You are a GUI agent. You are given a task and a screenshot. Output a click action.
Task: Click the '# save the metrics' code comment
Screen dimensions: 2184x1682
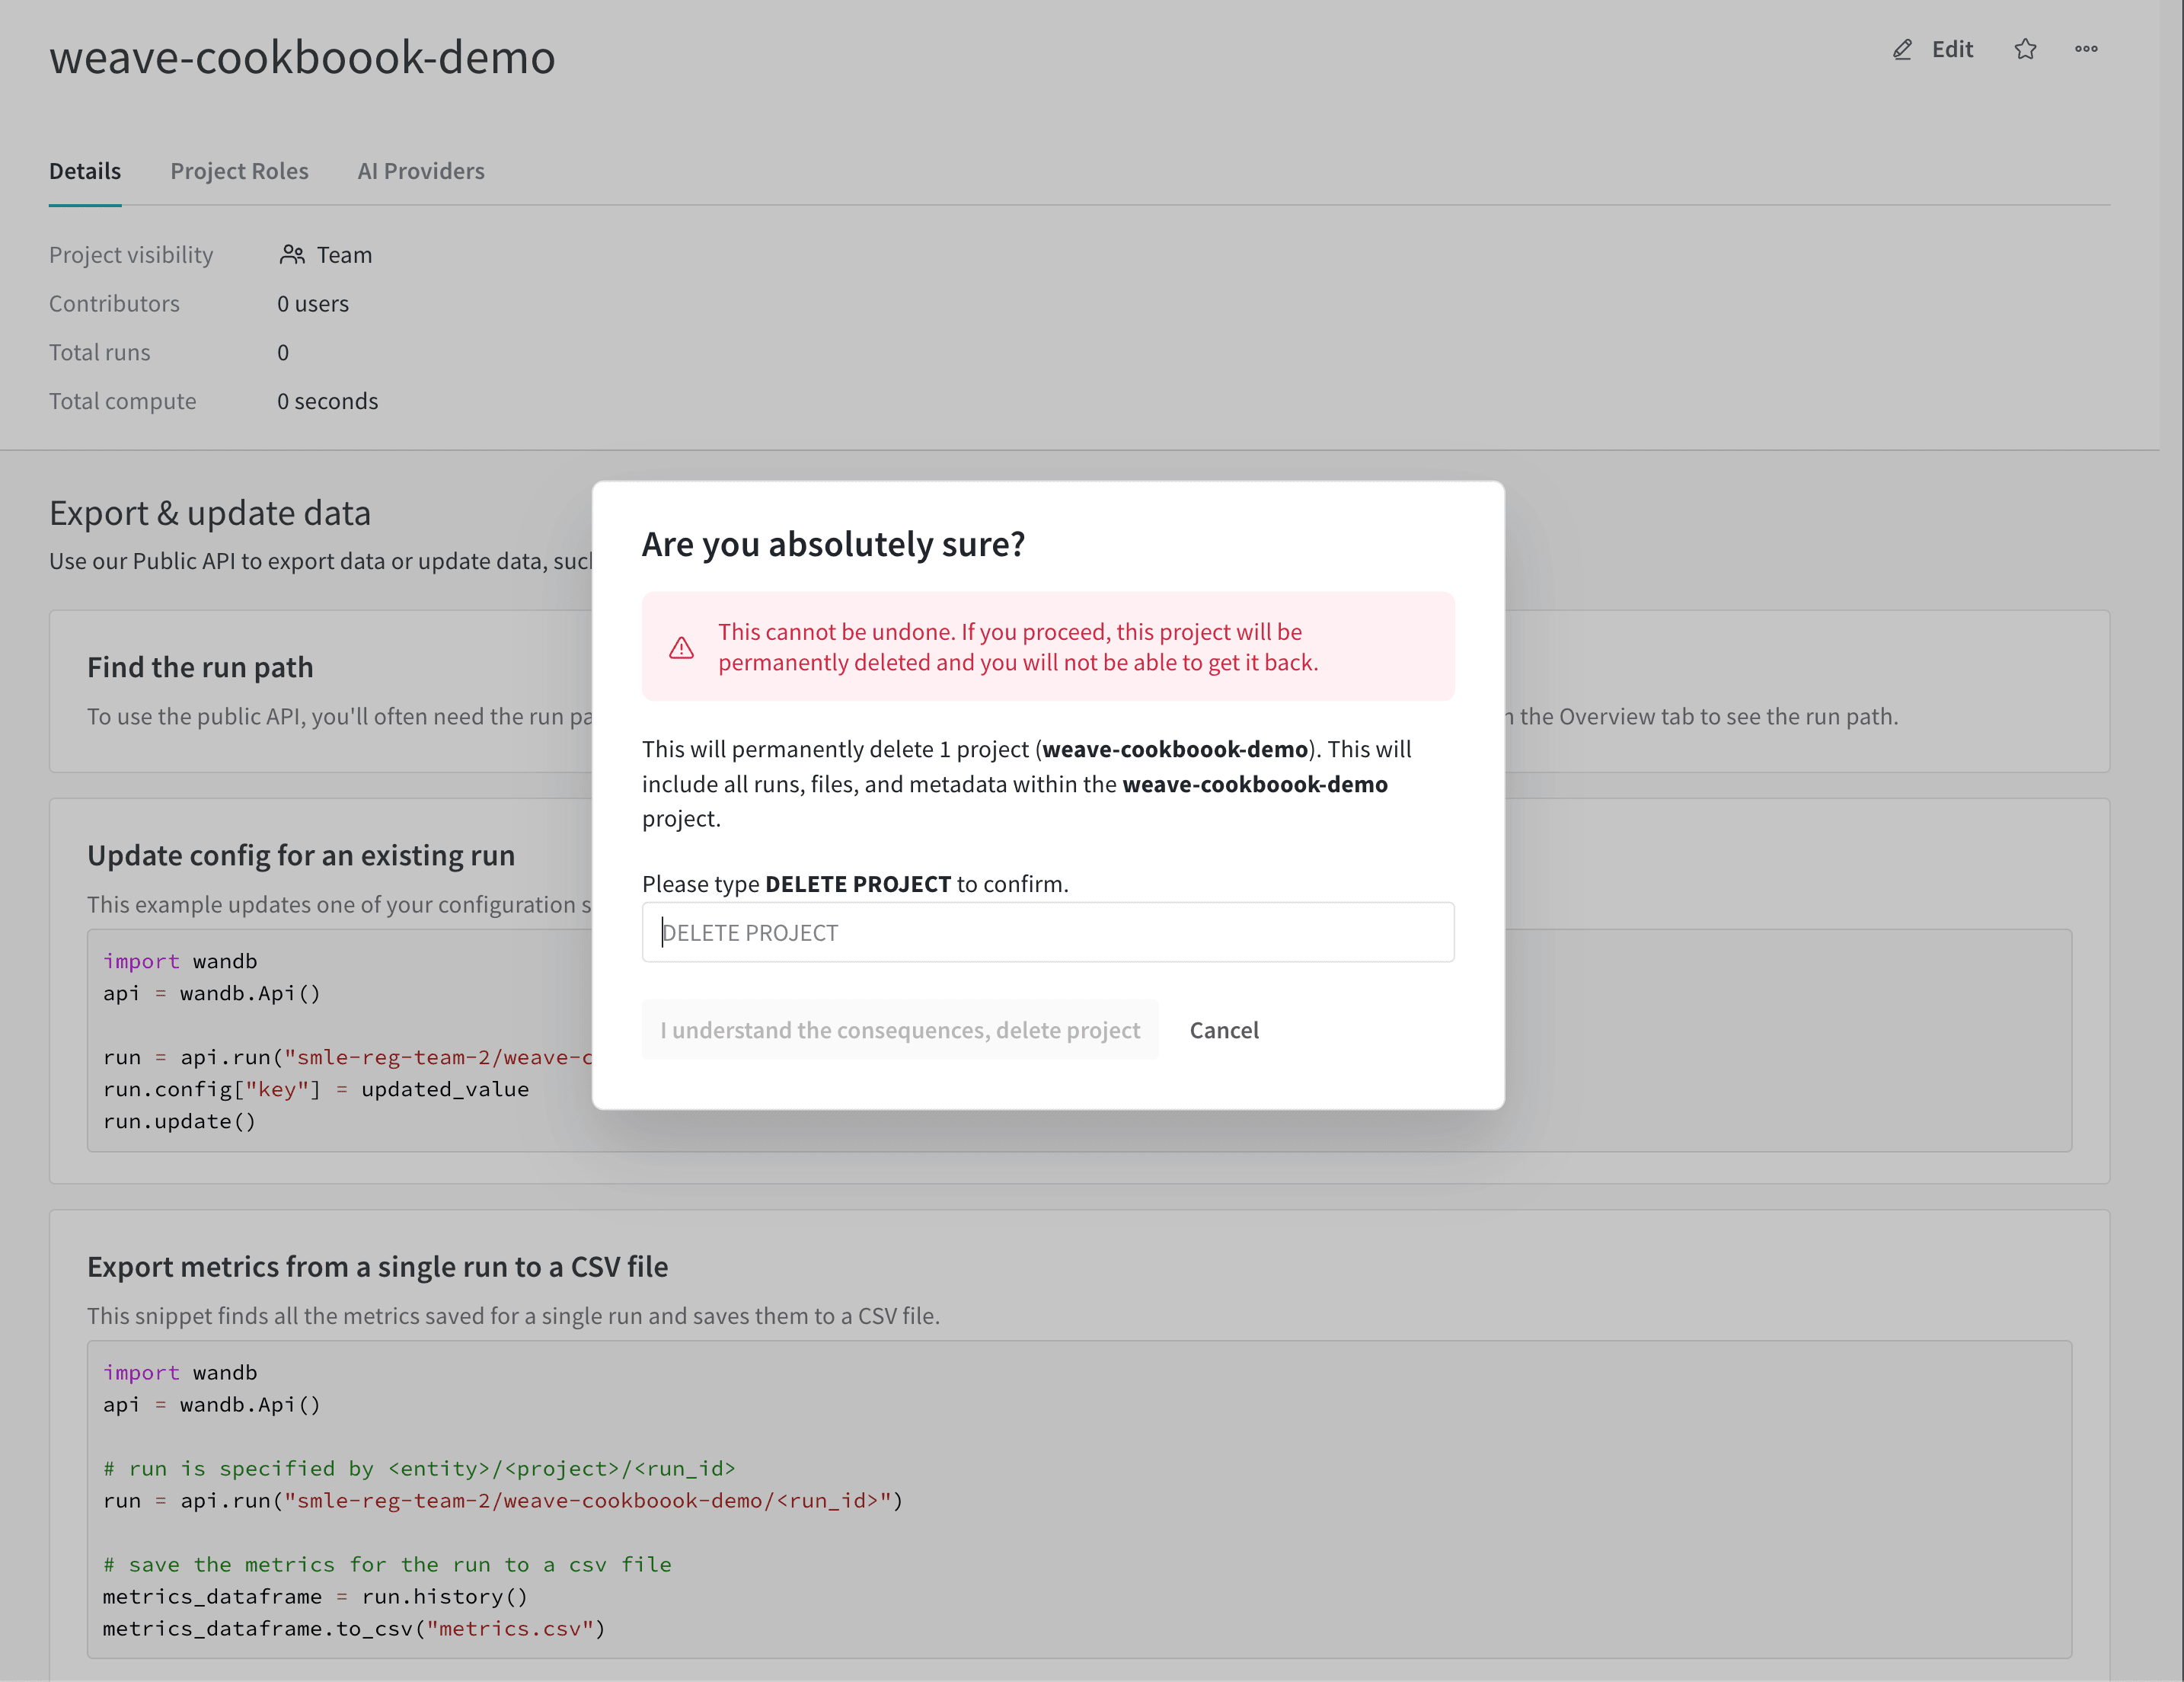(x=387, y=1564)
